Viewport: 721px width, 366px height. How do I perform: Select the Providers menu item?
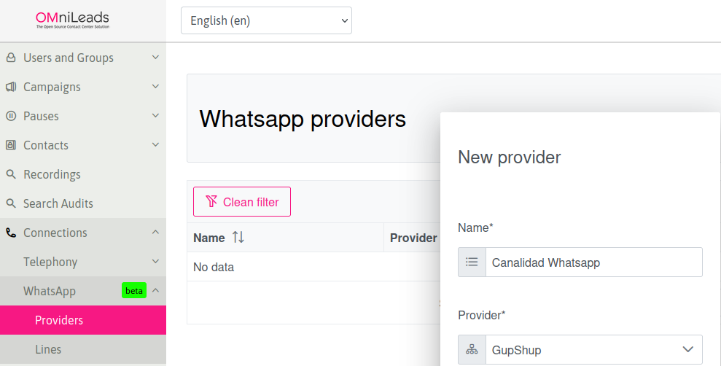point(83,320)
